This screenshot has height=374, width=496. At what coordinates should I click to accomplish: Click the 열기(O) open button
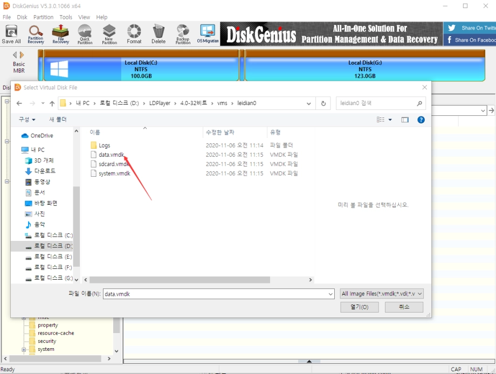[x=360, y=307]
